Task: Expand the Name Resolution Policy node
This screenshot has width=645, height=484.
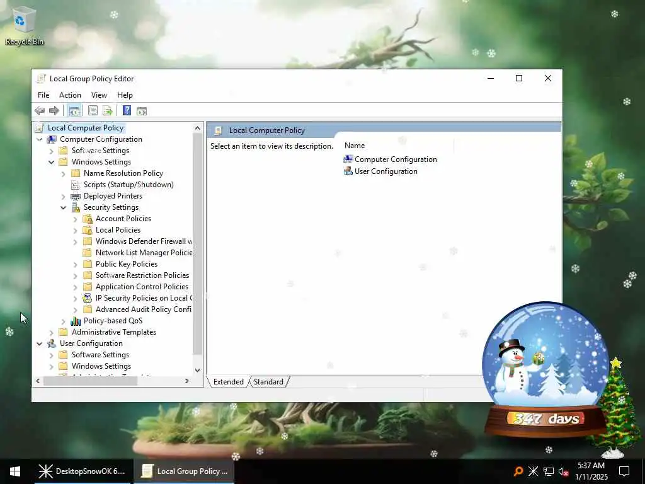Action: 64,174
